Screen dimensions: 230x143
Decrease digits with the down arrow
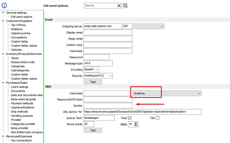[x=136, y=125]
